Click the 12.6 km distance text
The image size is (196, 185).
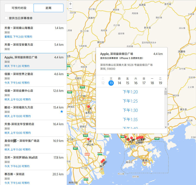pyautogui.click(x=58, y=91)
